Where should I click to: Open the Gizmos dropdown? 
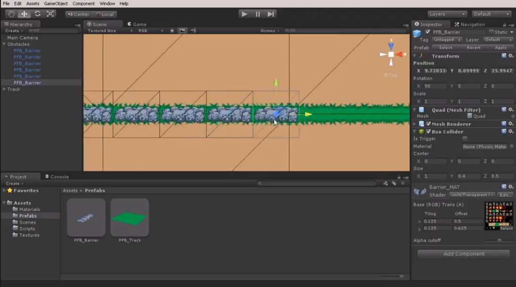click(x=269, y=31)
